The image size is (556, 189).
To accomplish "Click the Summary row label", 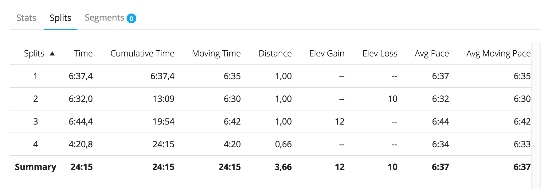I will [x=36, y=167].
